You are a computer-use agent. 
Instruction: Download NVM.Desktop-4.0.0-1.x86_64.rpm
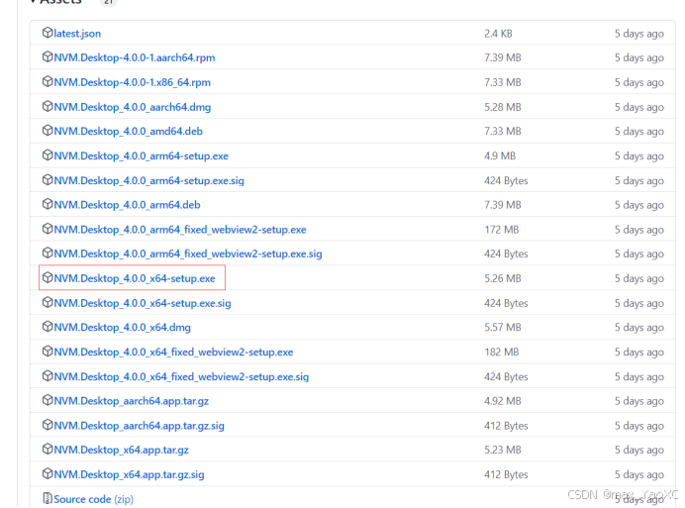point(133,82)
